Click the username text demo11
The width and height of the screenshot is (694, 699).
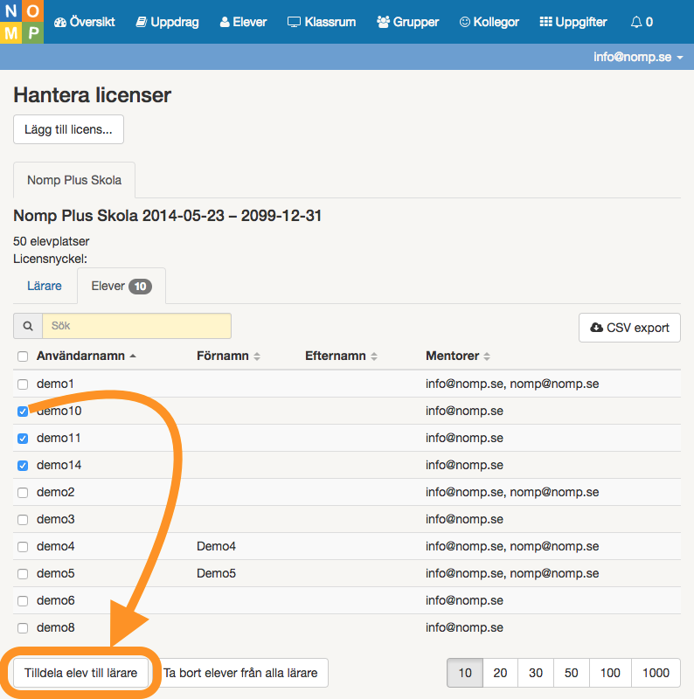[x=59, y=439]
